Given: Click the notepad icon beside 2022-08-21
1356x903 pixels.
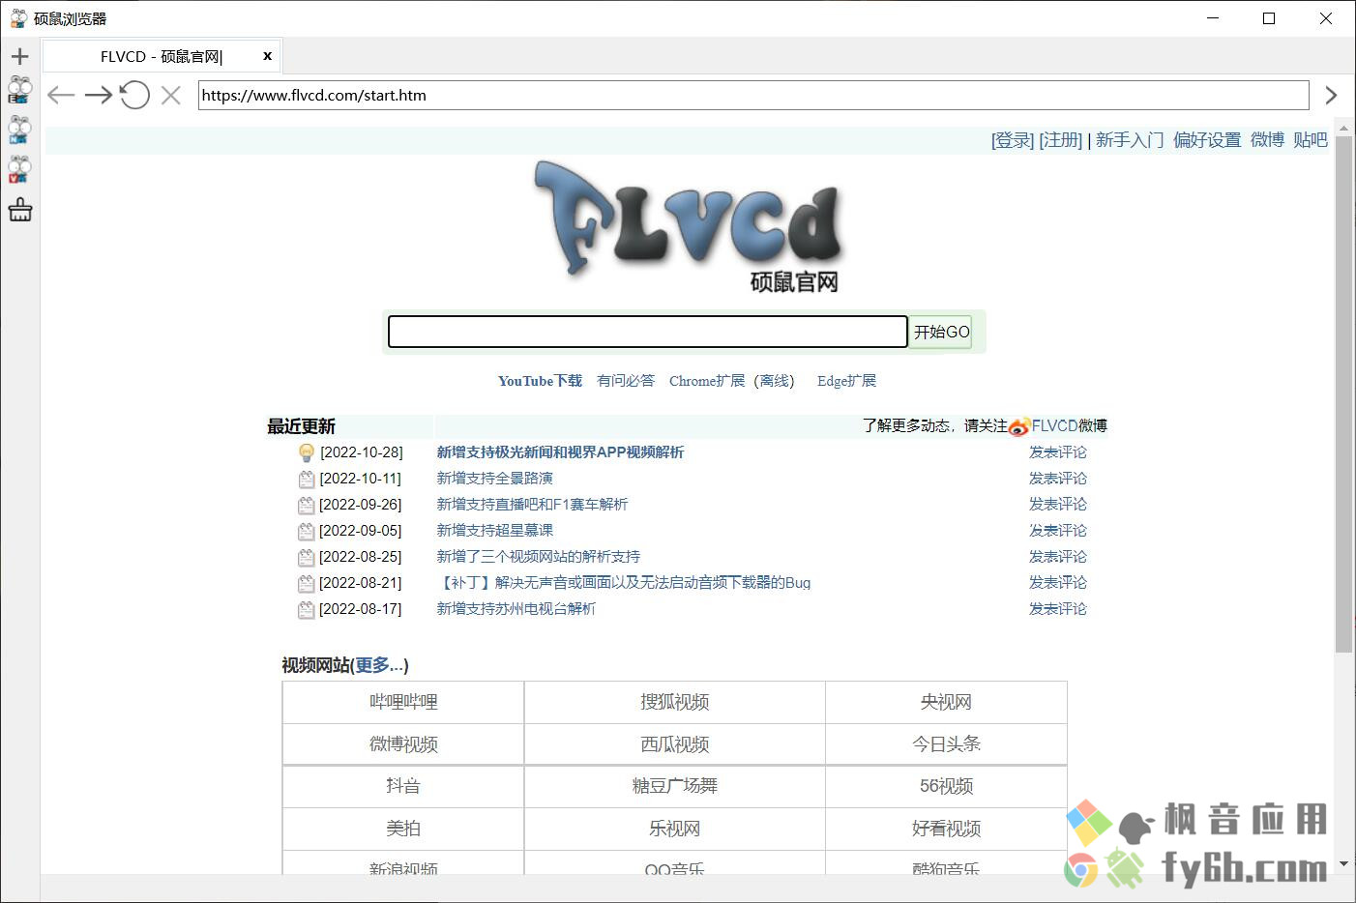Looking at the screenshot, I should (307, 583).
